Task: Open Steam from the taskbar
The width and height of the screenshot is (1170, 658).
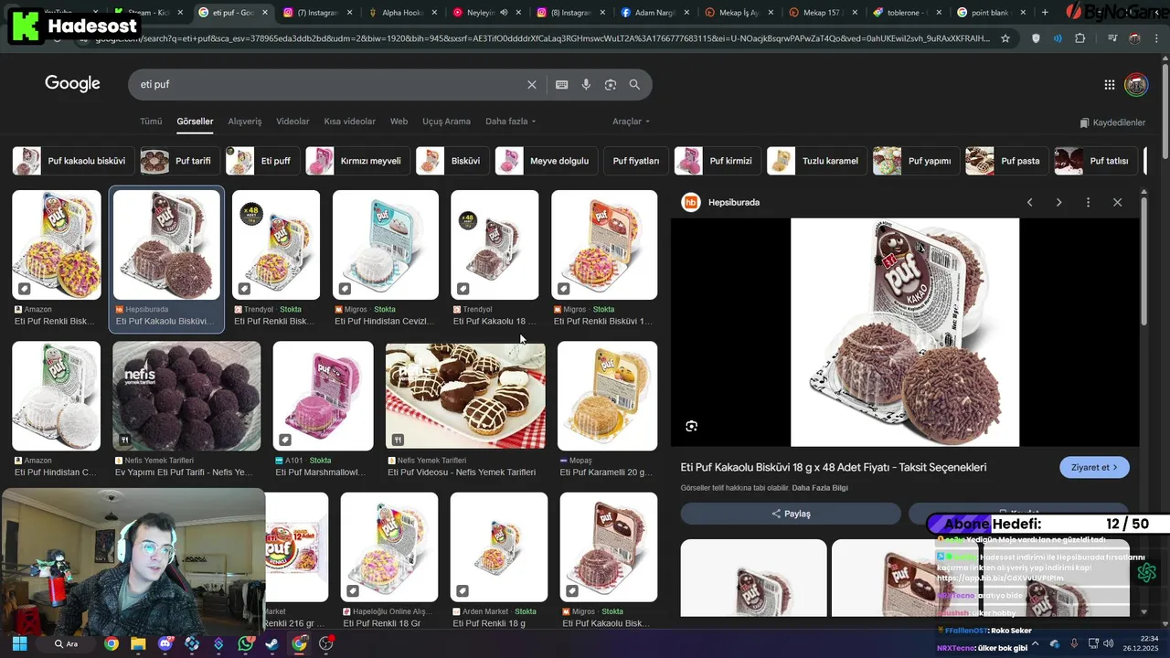Action: (x=272, y=643)
